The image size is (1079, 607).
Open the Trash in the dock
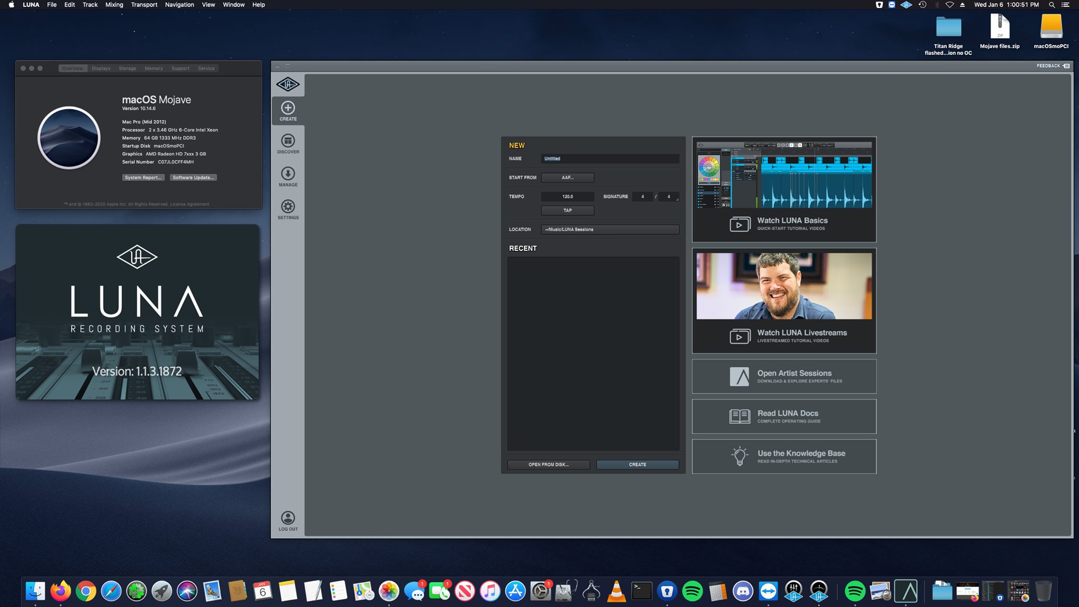pyautogui.click(x=1043, y=591)
